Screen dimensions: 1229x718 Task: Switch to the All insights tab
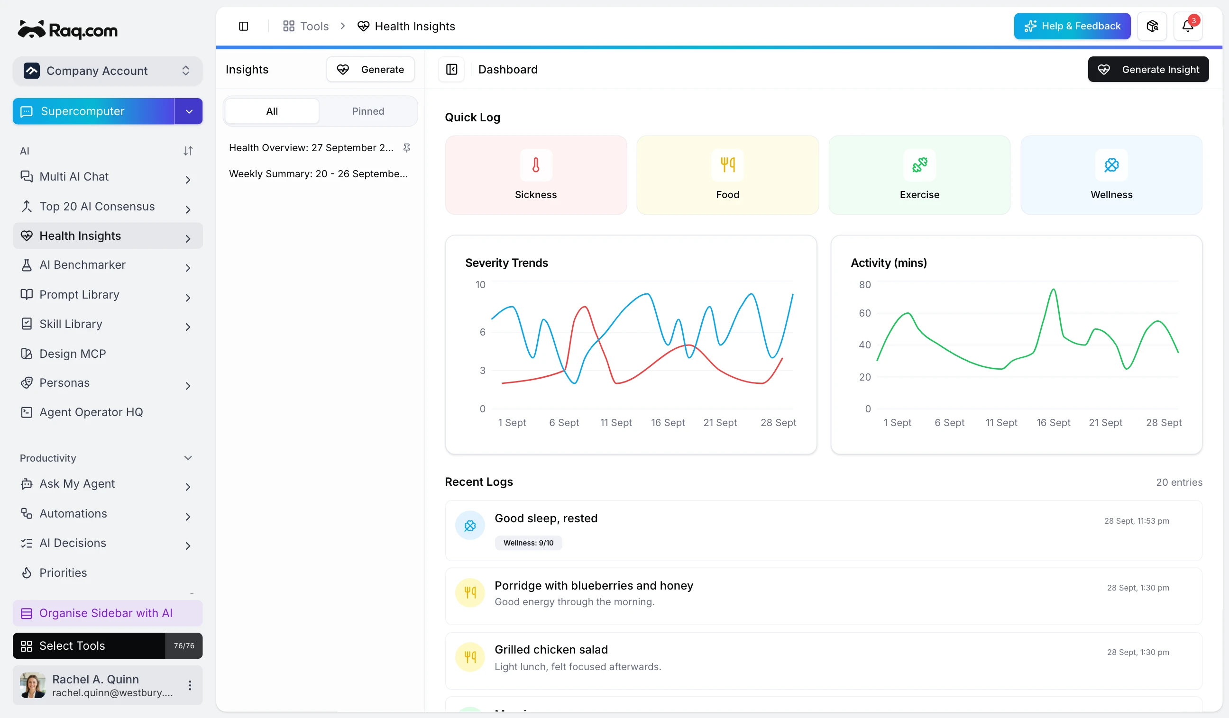pos(272,111)
